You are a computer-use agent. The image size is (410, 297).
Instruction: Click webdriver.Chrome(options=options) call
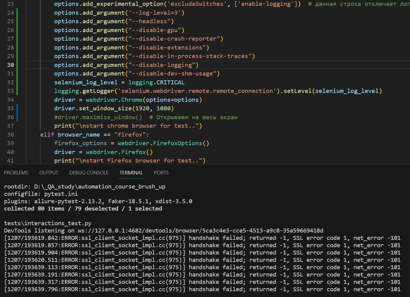(144, 100)
